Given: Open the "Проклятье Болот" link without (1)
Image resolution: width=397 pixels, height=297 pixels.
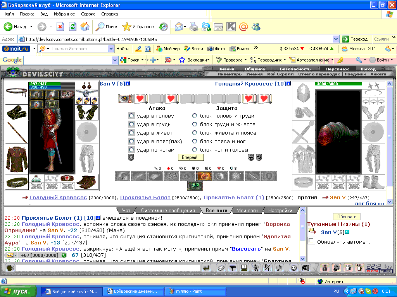Looking at the screenshot, I should (x=145, y=198).
